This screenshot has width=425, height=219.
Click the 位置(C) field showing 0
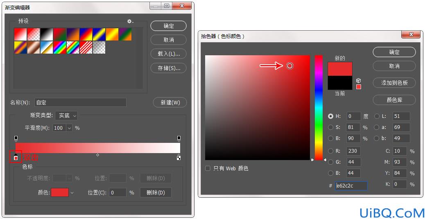tap(118, 193)
